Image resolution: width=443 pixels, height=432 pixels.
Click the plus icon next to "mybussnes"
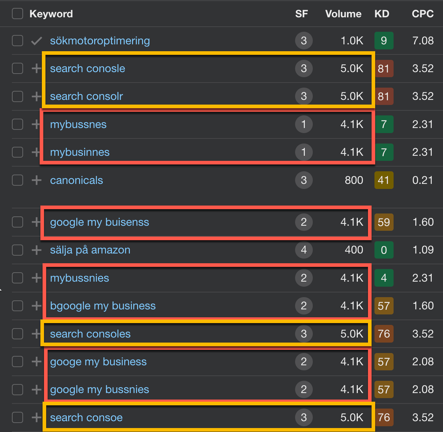[36, 124]
